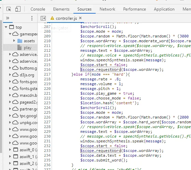Click the cloud icon for d3js.org
191x170 pixels.
[x=15, y=75]
